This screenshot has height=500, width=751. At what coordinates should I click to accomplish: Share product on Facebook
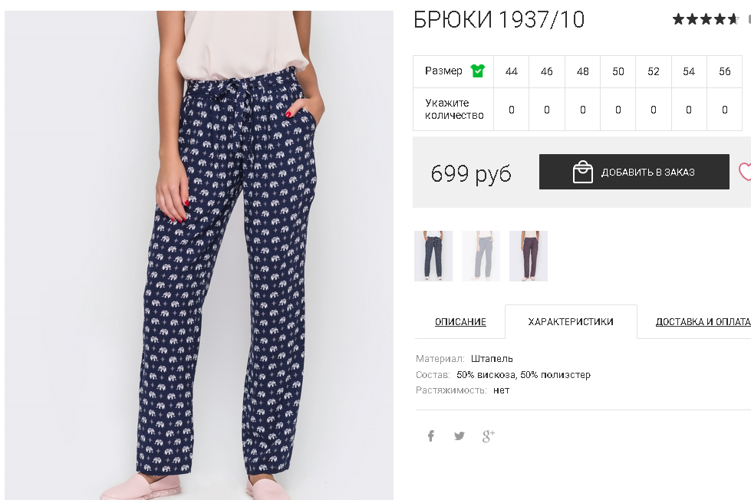click(431, 436)
